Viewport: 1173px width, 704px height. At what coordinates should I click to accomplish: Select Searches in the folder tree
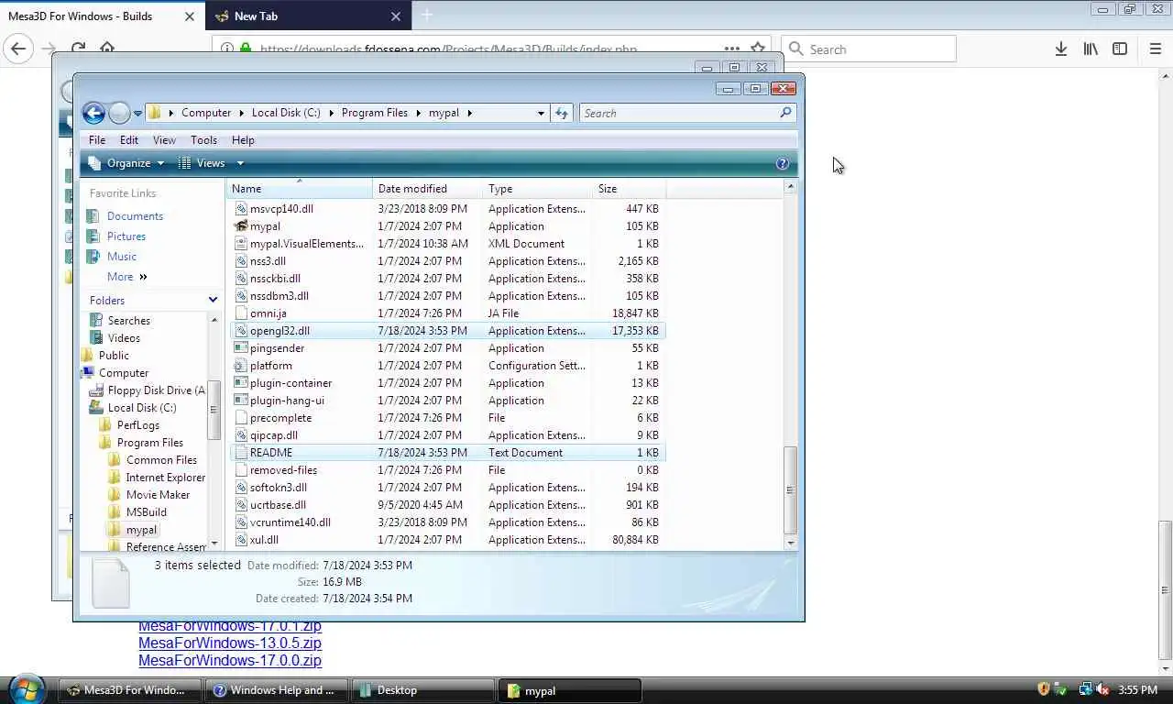tap(129, 321)
